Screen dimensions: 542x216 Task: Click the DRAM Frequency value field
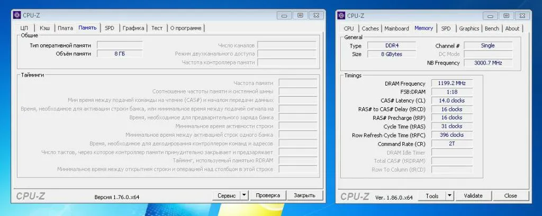[x=451, y=83]
